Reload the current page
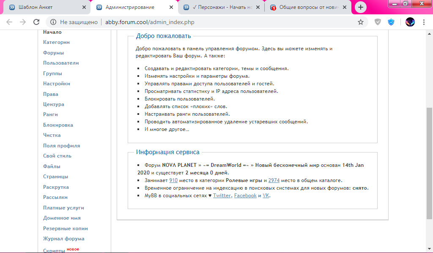 click(x=36, y=22)
